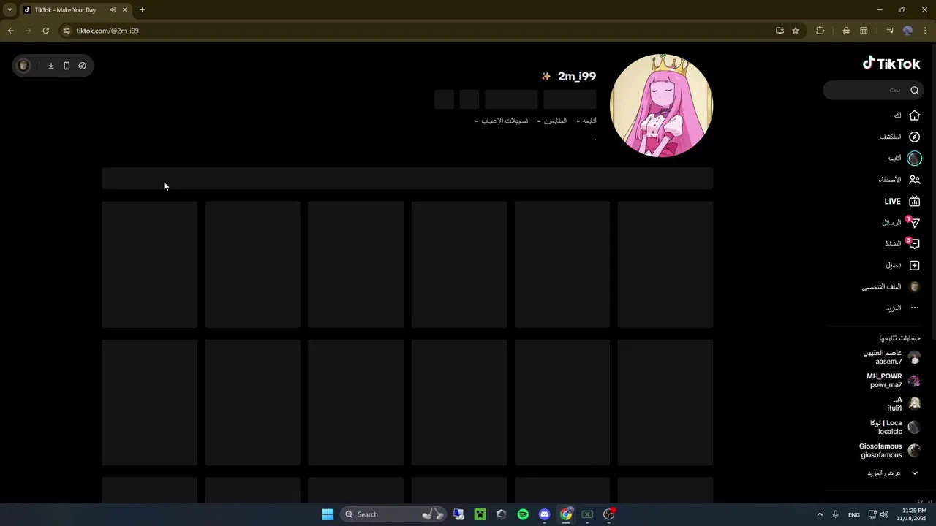936x526 pixels.
Task: Open the side panel layout icon
Action: click(x=864, y=31)
